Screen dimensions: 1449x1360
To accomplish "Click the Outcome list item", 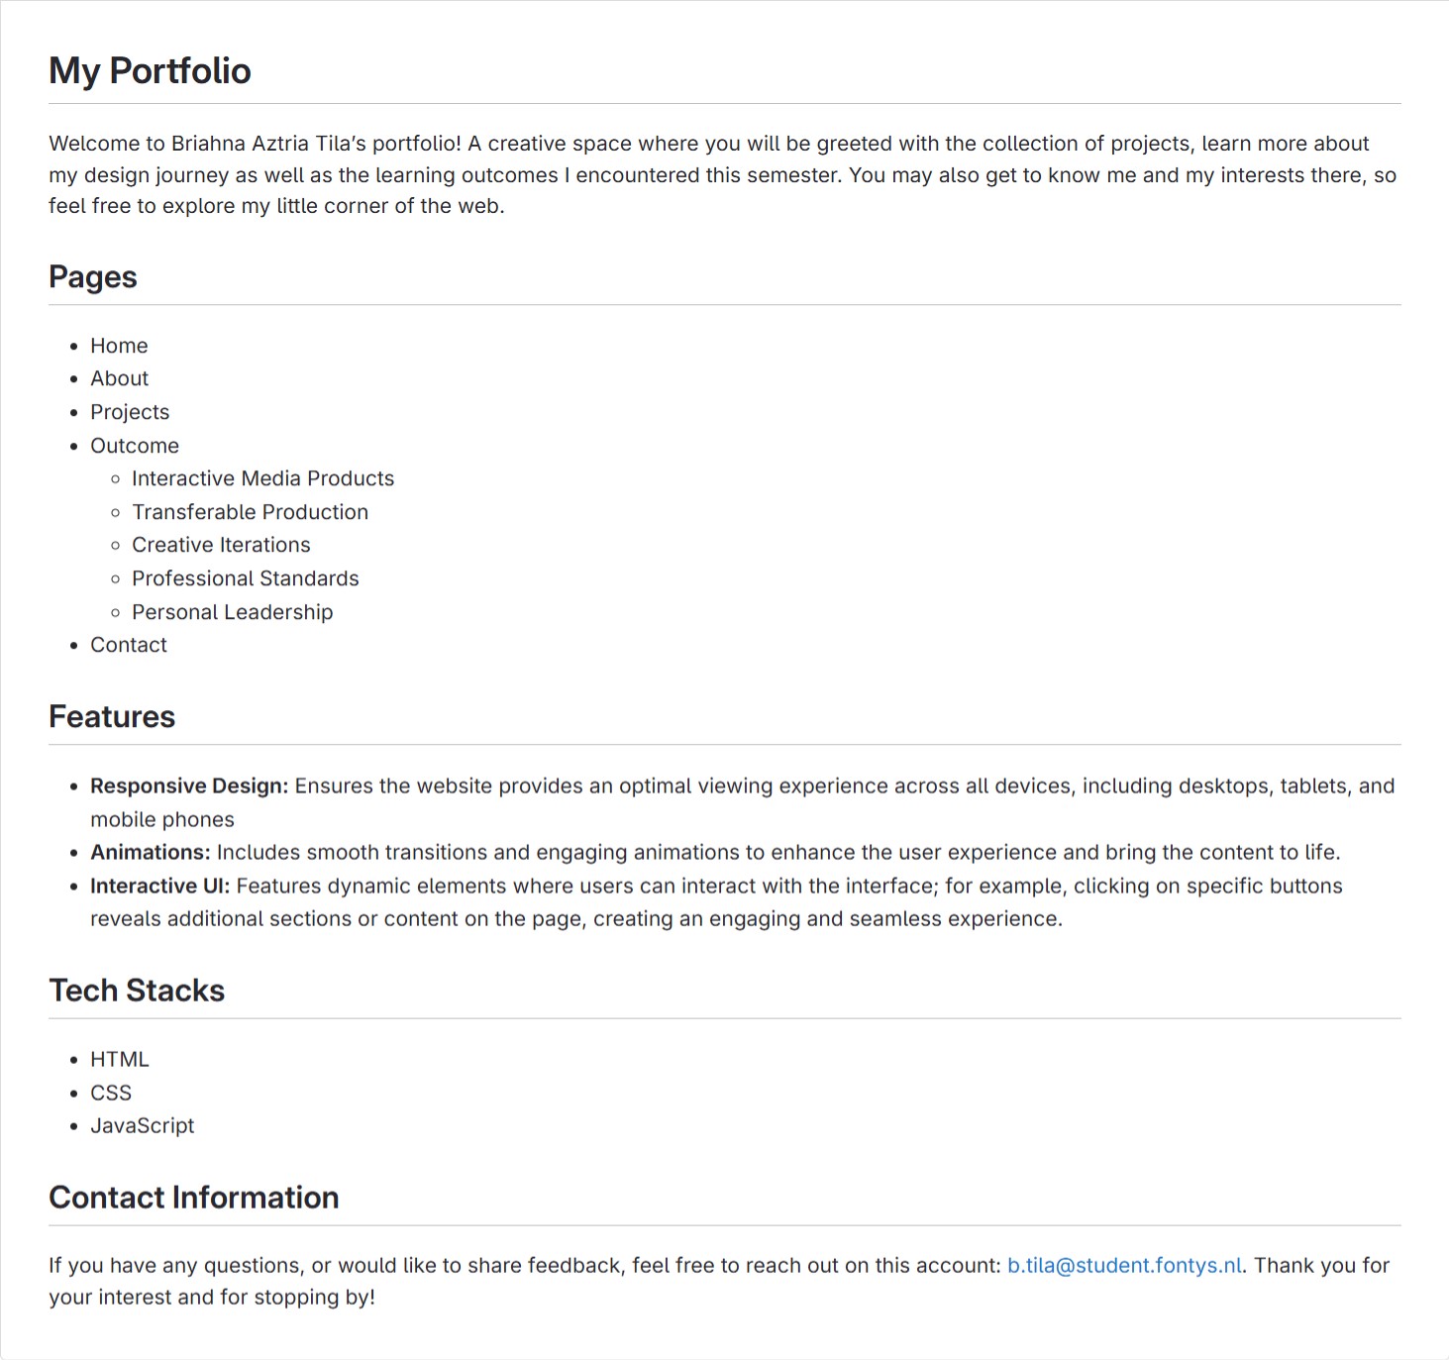I will (135, 446).
